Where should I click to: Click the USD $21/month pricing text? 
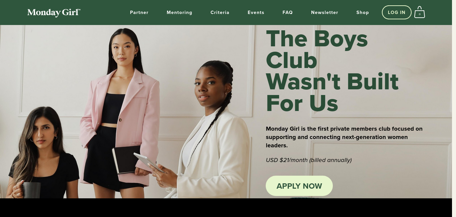[309, 160]
